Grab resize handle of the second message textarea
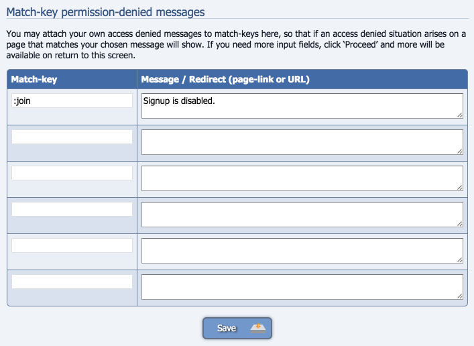The image size is (474, 346). 460,152
